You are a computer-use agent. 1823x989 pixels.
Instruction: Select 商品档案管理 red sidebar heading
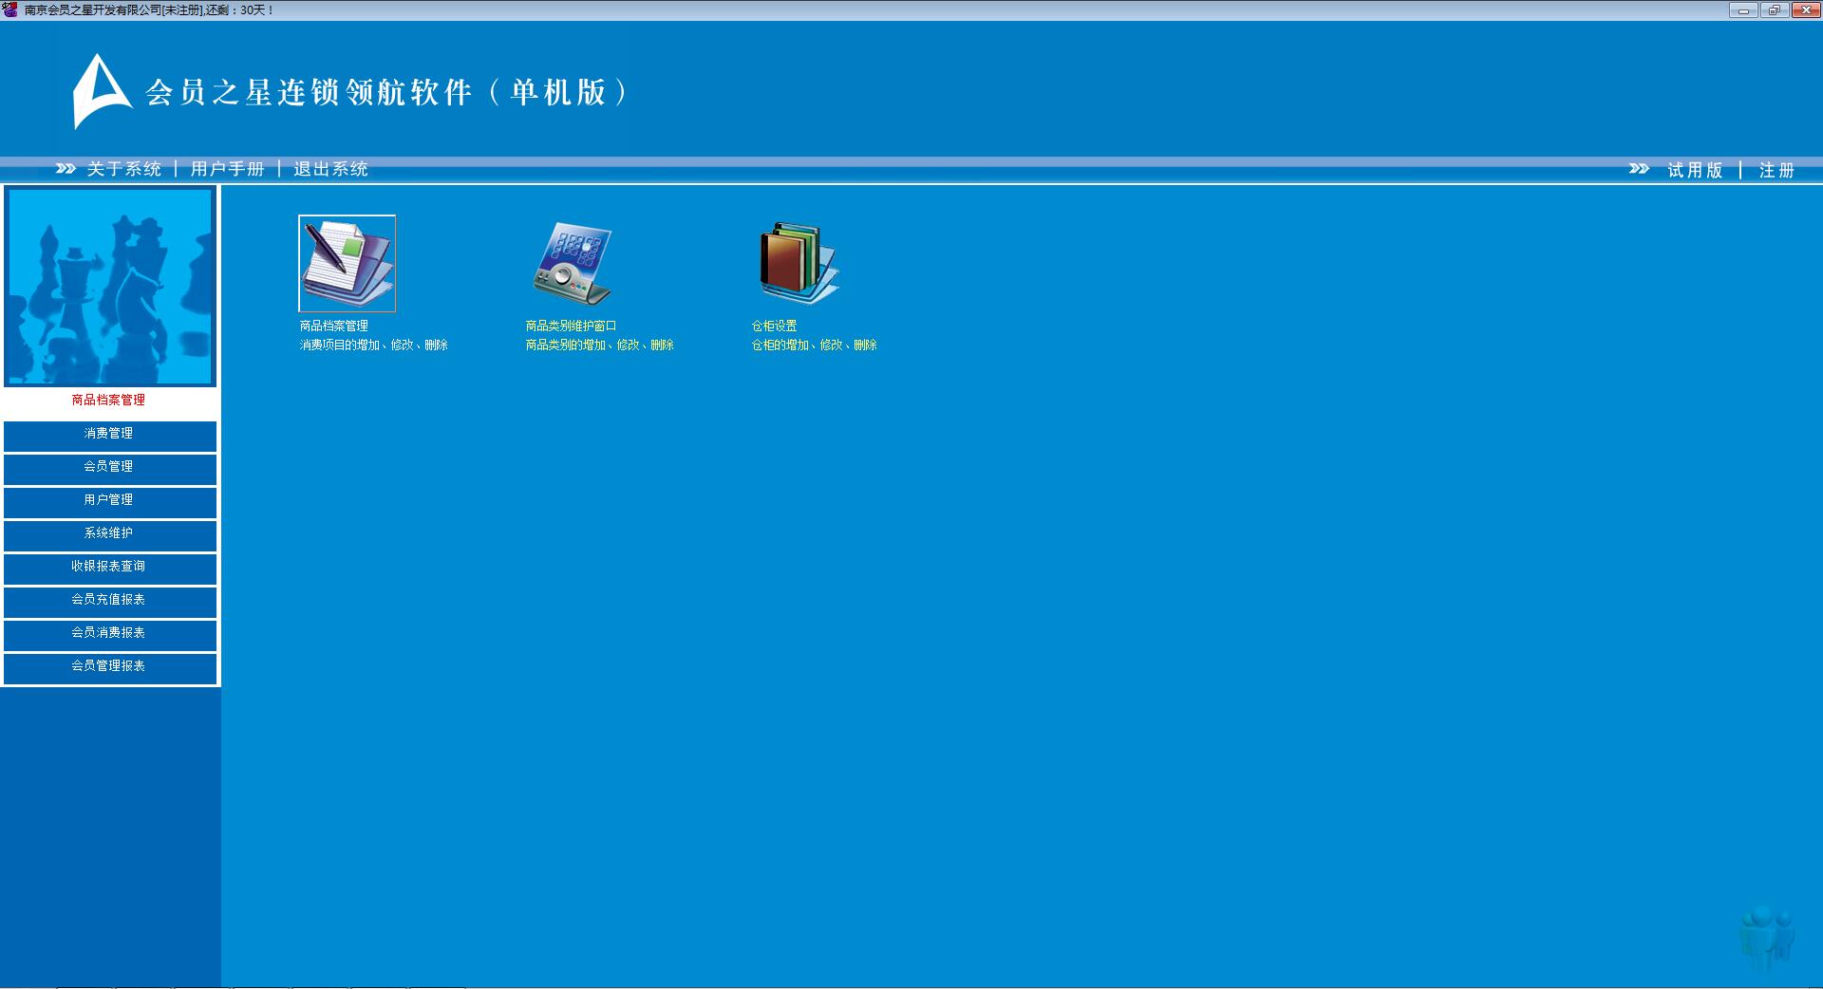pyautogui.click(x=108, y=401)
